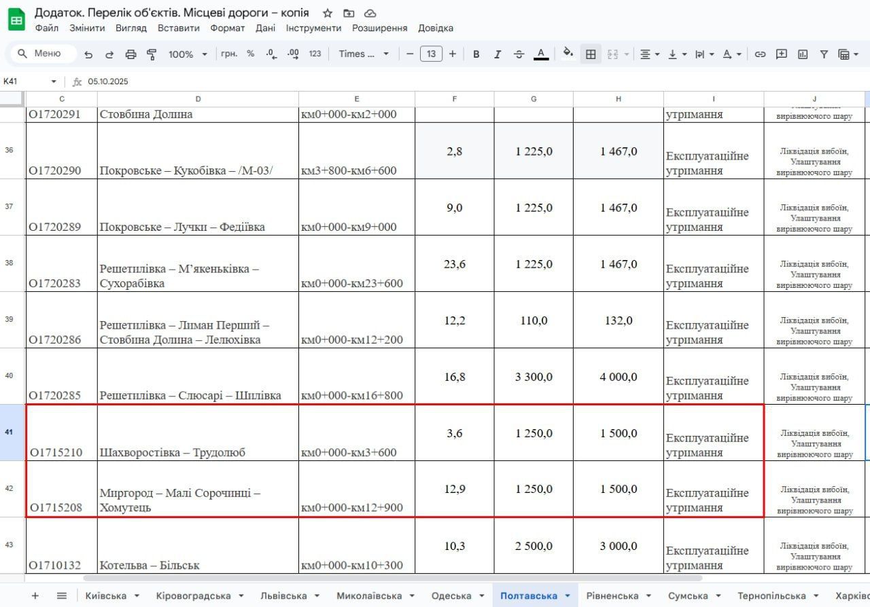Click the font size input field
Screen dimensions: 870x607
coord(431,54)
